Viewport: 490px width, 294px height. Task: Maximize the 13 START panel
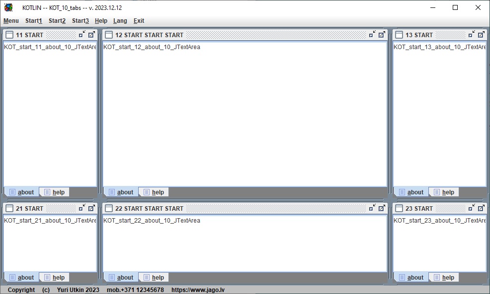481,34
